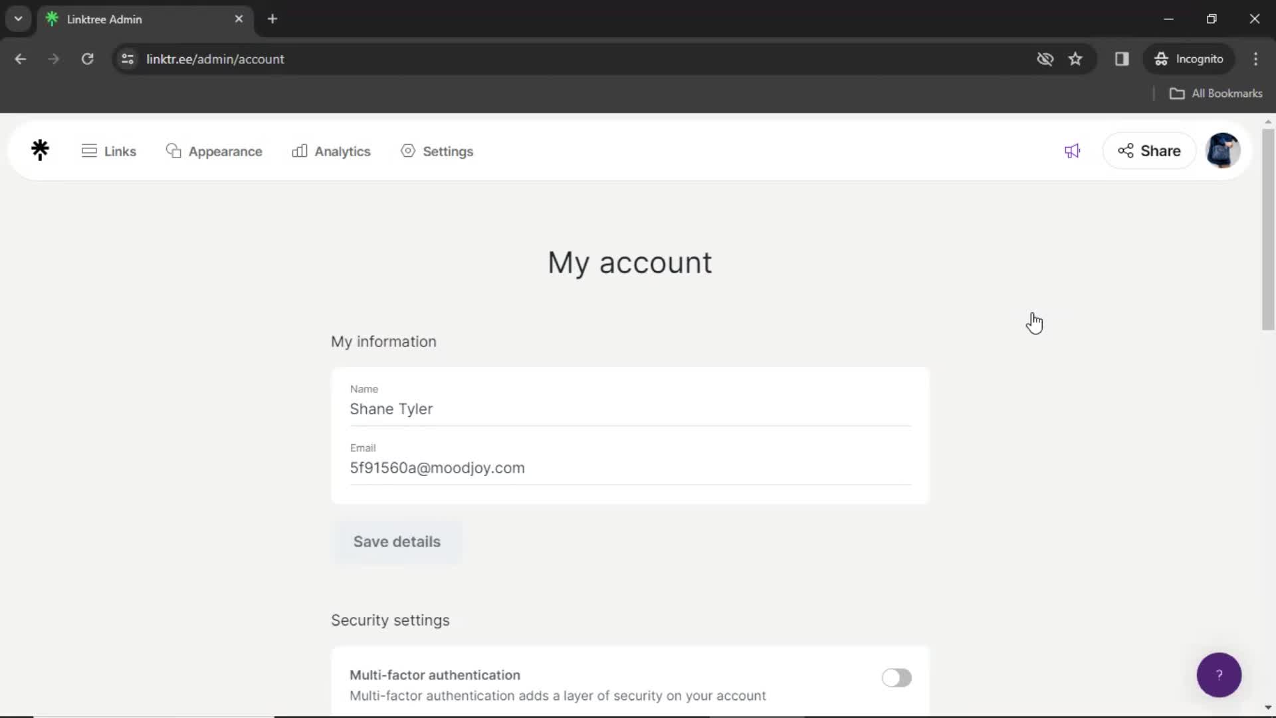Open the browser side panel

click(x=1122, y=59)
